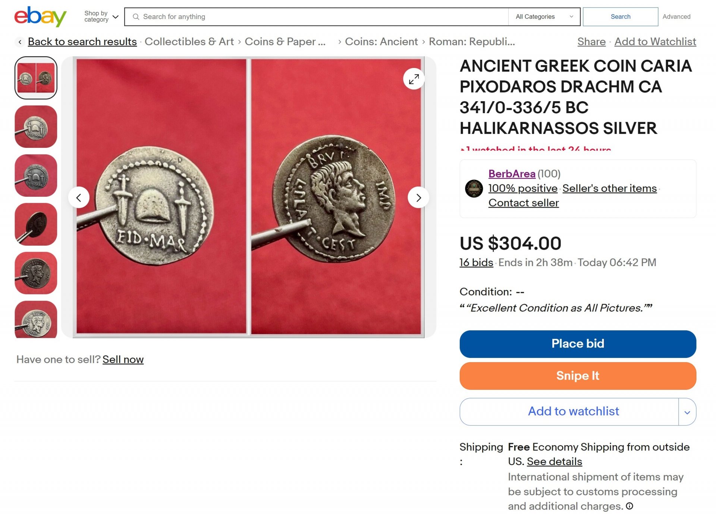
Task: Click the shipping info circle icon
Action: click(x=629, y=506)
